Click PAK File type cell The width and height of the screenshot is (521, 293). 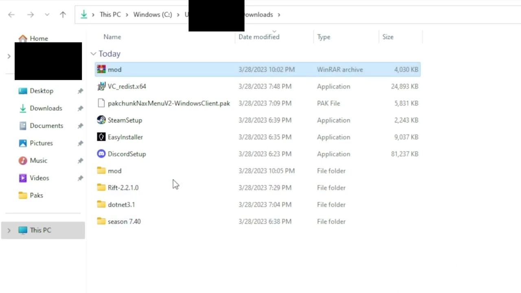(x=328, y=103)
